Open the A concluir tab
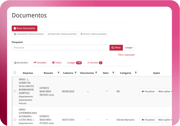This screenshot has height=126, width=180. pyautogui.click(x=95, y=63)
